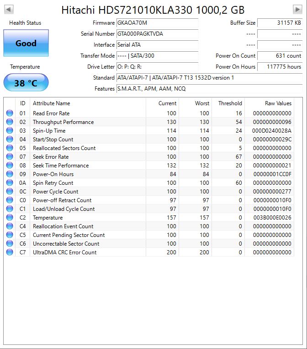Click the Good health status button
307x349 pixels.
[x=26, y=43]
